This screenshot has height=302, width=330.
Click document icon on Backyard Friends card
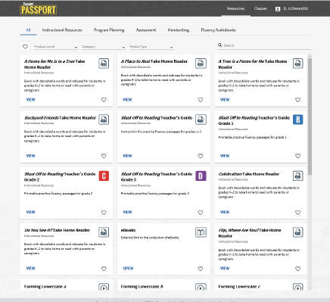click(x=104, y=120)
